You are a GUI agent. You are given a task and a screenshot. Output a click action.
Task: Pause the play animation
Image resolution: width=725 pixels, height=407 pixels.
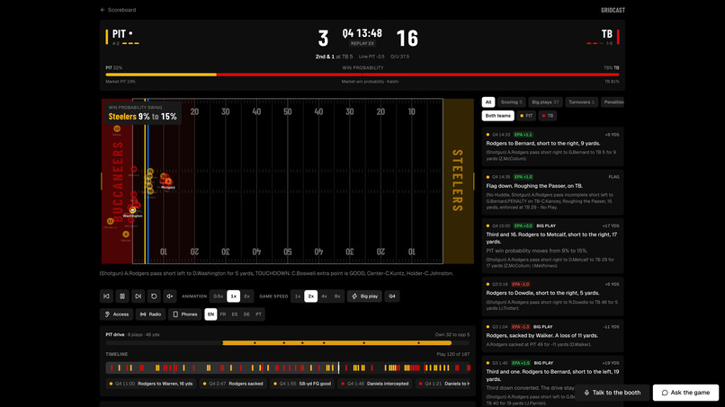pyautogui.click(x=122, y=296)
